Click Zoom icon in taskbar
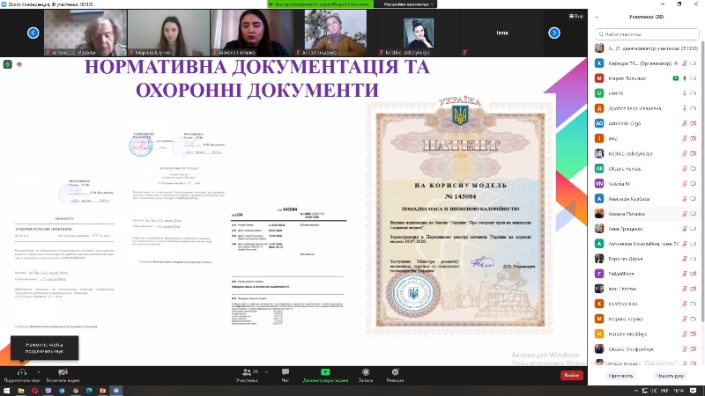This screenshot has height=396, width=705. 116,391
